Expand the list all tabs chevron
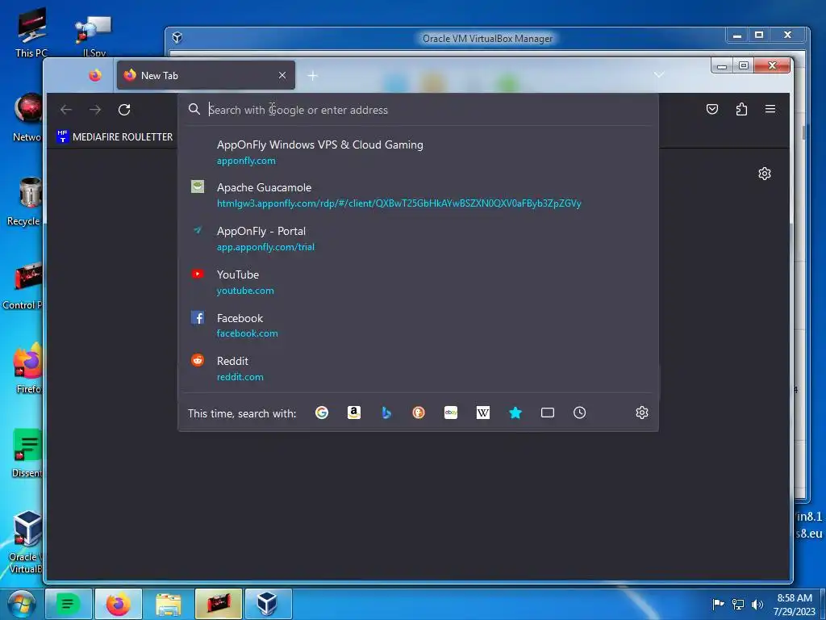The width and height of the screenshot is (826, 620). (x=659, y=75)
